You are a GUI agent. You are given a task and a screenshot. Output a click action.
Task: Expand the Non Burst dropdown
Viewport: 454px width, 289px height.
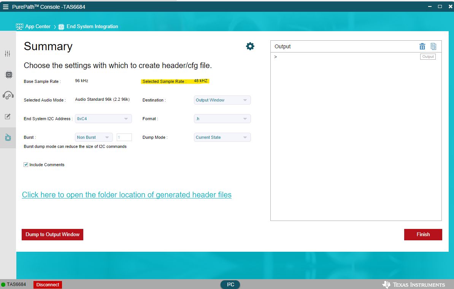(x=94, y=137)
